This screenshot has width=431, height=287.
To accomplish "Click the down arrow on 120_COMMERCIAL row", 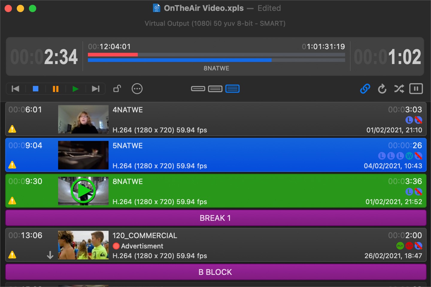I will click(x=50, y=255).
